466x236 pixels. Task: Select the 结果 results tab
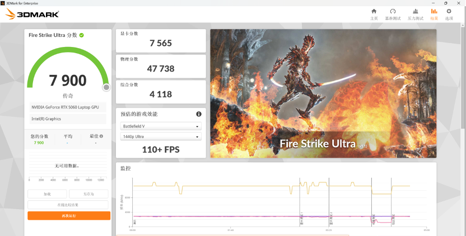(x=434, y=14)
